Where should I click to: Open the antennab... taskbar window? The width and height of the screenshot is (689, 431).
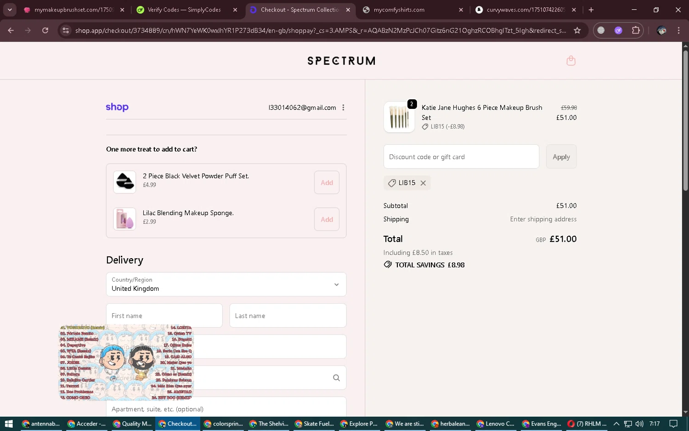(41, 424)
